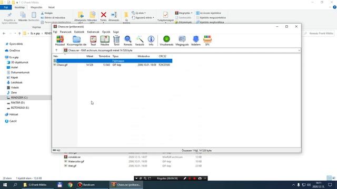
Task: Sort by Típus column header
Action: (115, 56)
